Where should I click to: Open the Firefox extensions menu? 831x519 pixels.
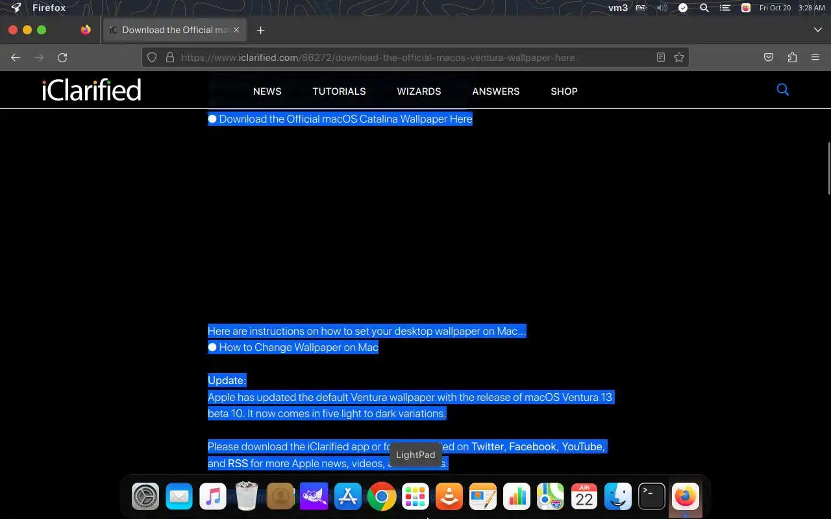792,58
